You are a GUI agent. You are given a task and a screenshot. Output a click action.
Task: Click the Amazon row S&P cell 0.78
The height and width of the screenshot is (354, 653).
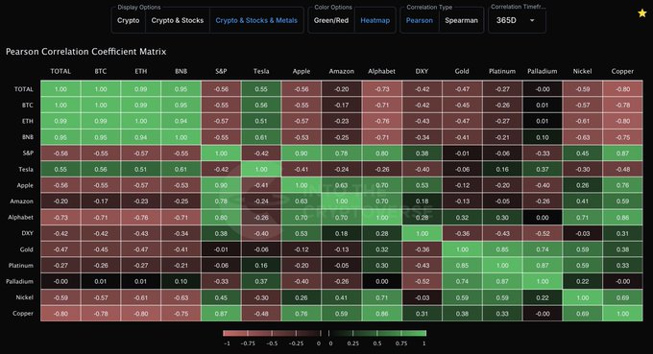pos(221,201)
